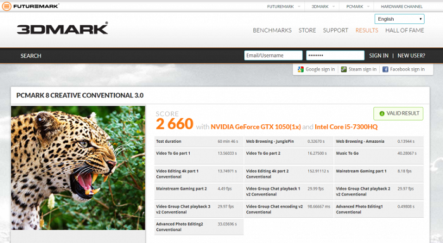Open the English language selector
Viewport: 443px width, 243px height.
click(x=399, y=19)
